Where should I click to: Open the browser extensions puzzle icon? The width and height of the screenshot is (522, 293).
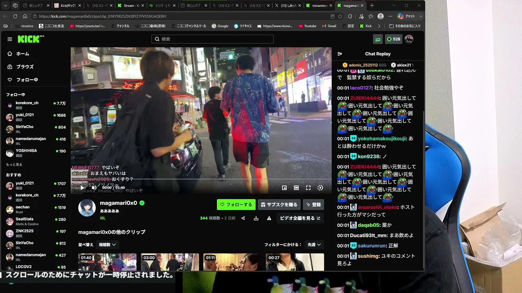pos(350,16)
